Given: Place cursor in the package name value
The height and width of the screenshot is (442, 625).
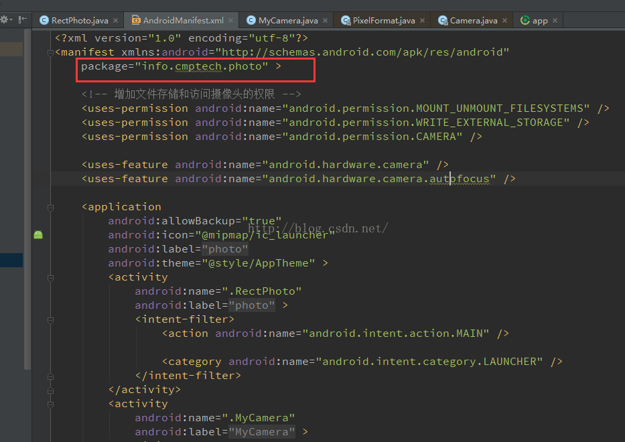Looking at the screenshot, I should pyautogui.click(x=201, y=66).
